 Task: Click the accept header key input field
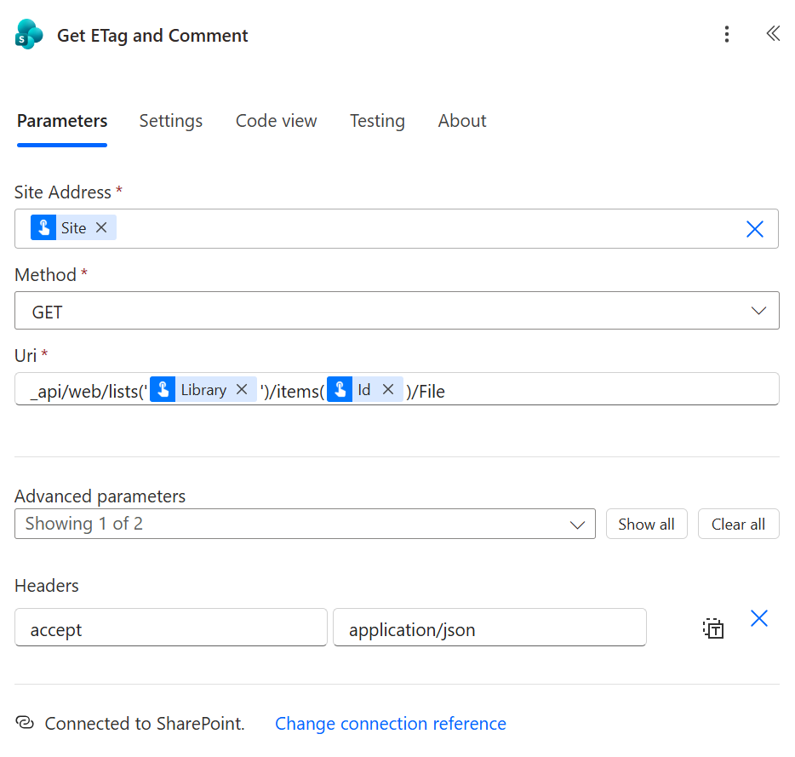[x=170, y=628]
